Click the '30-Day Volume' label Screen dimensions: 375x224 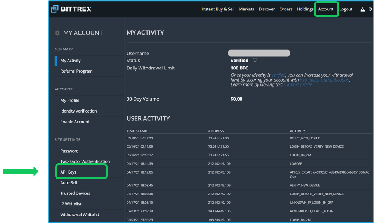click(143, 99)
